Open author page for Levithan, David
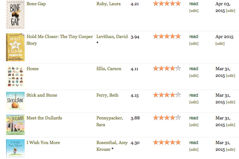Screen dimensions: 239x159 coord(112,37)
